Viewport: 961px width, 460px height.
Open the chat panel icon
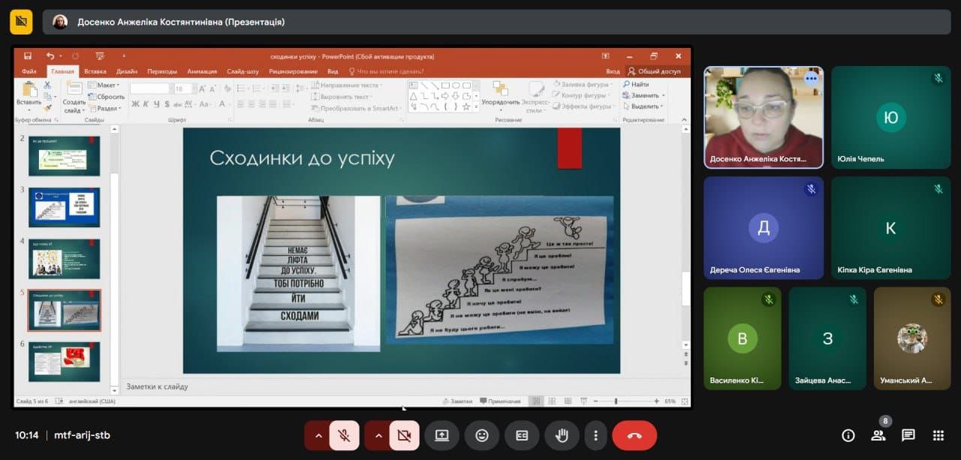click(x=908, y=435)
